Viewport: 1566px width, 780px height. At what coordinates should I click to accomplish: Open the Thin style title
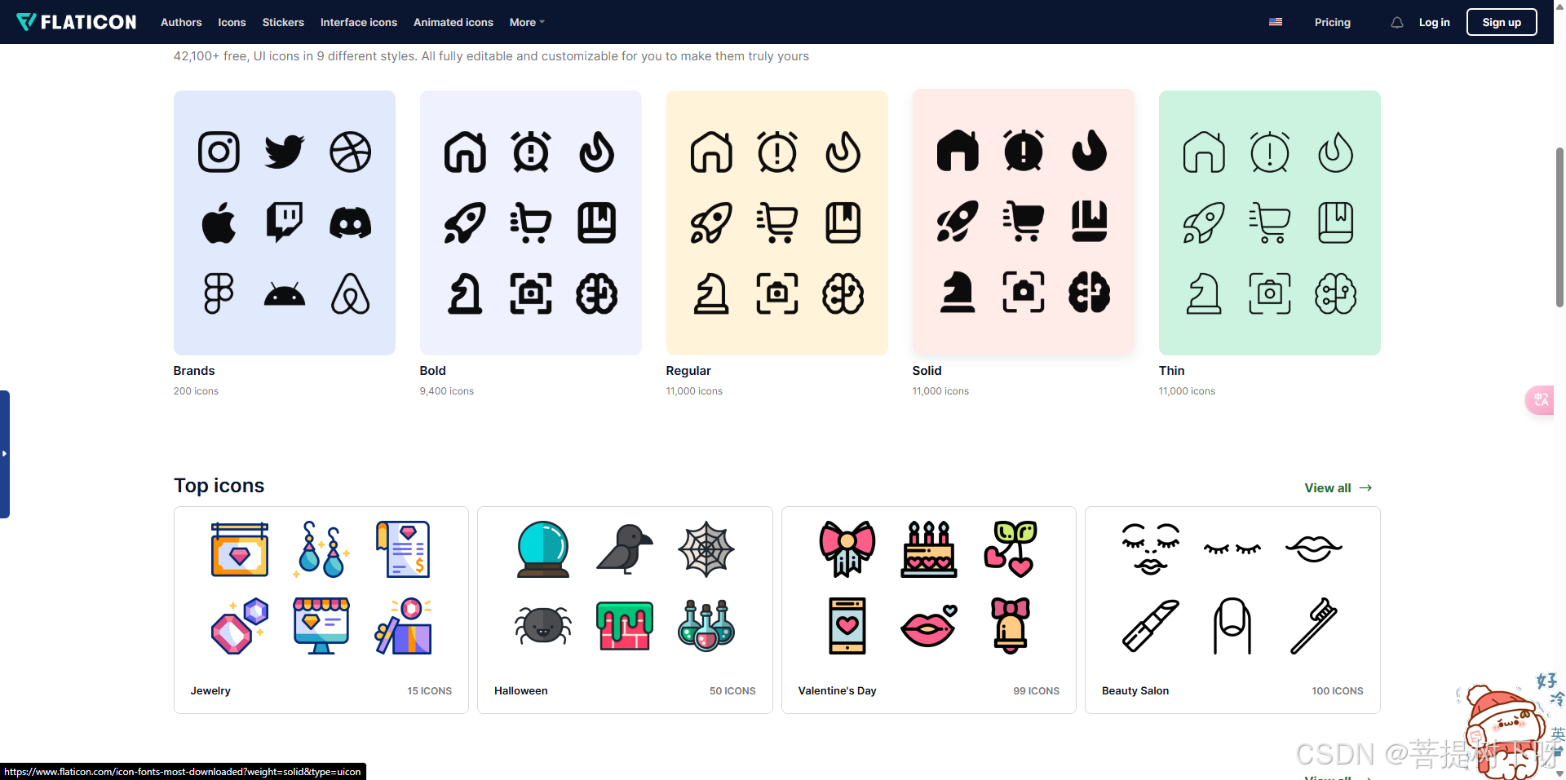pyautogui.click(x=1171, y=370)
